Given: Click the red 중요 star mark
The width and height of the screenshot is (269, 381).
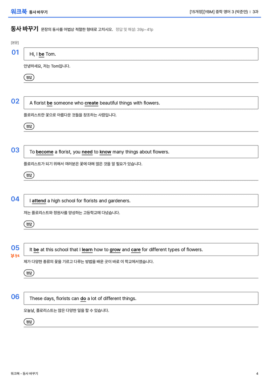Looking at the screenshot, I should click(15, 256).
